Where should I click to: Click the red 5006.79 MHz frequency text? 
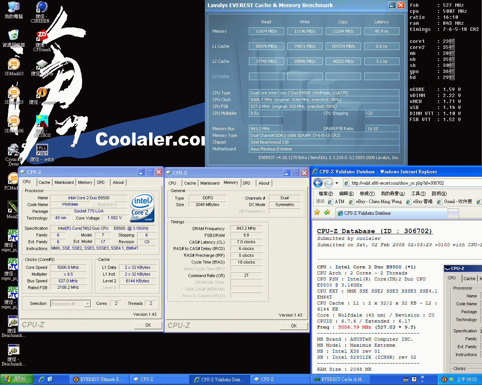tap(354, 327)
